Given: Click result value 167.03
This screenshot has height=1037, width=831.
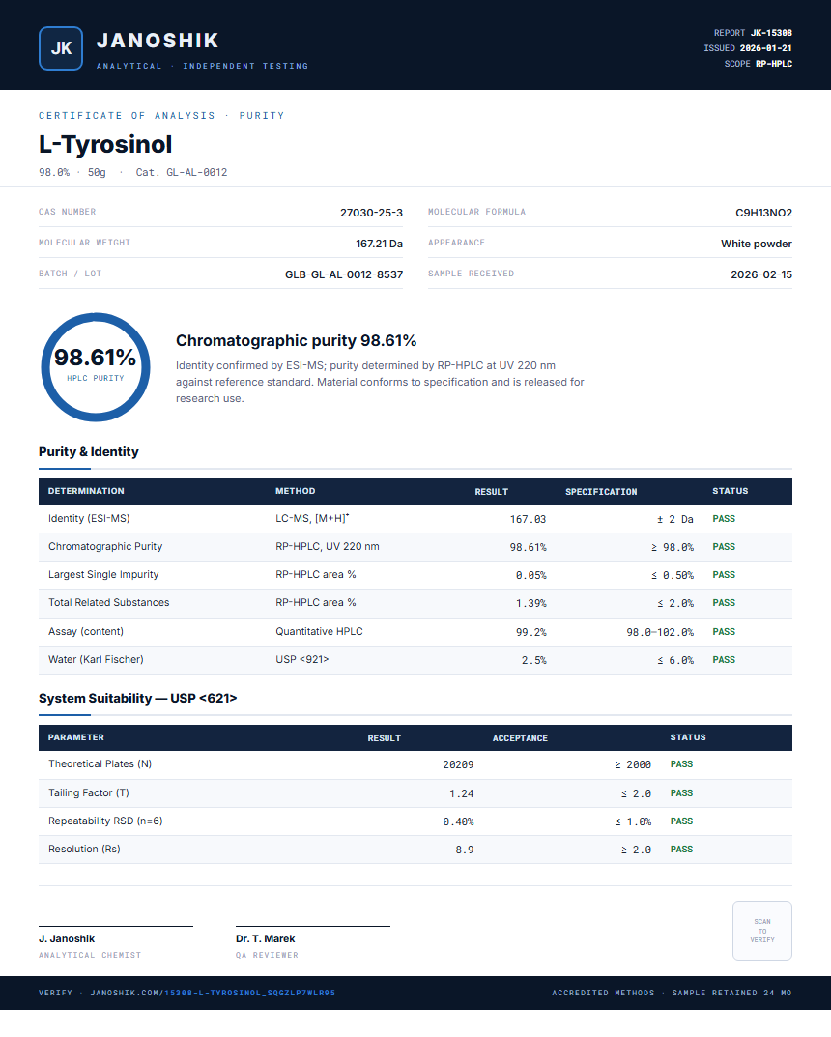Looking at the screenshot, I should (x=528, y=519).
